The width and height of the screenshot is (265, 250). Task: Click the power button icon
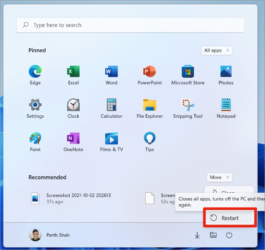click(x=229, y=235)
